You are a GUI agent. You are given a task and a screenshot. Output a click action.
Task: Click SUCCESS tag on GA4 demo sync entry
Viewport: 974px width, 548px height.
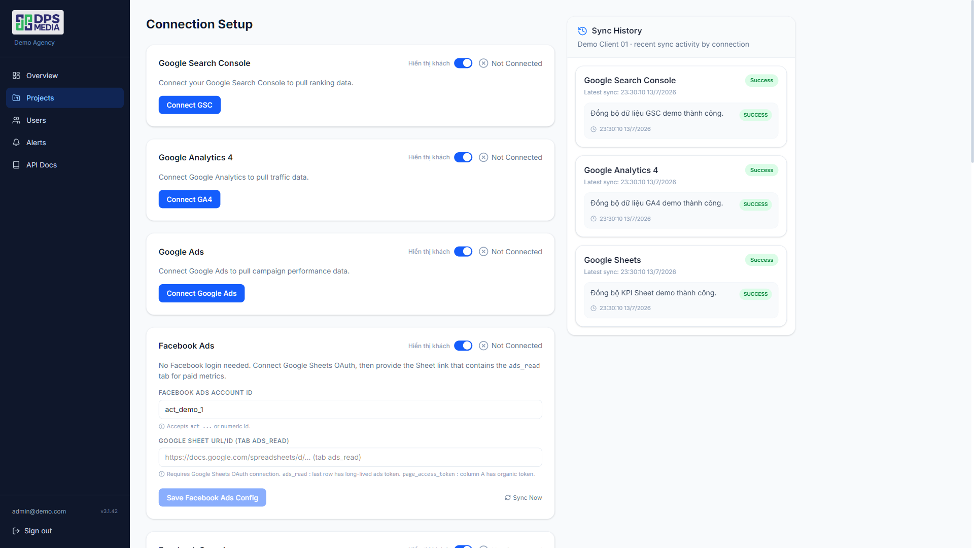tap(755, 204)
